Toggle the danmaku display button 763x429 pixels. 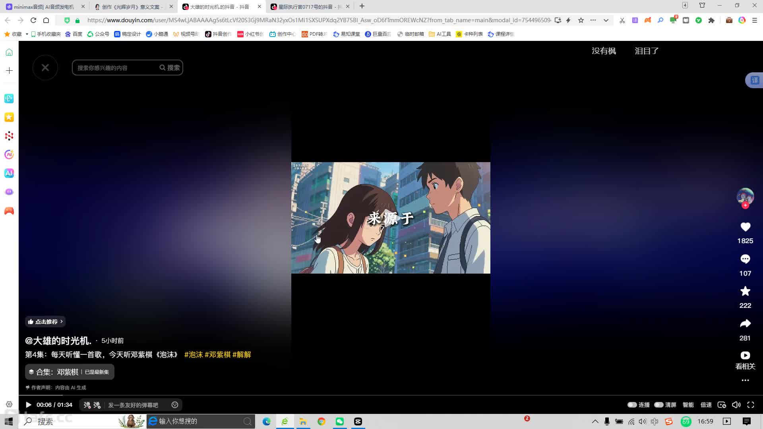pos(87,405)
